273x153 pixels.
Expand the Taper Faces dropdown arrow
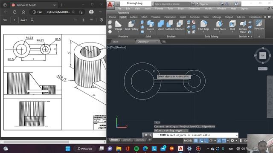pyautogui.click(x=220, y=31)
